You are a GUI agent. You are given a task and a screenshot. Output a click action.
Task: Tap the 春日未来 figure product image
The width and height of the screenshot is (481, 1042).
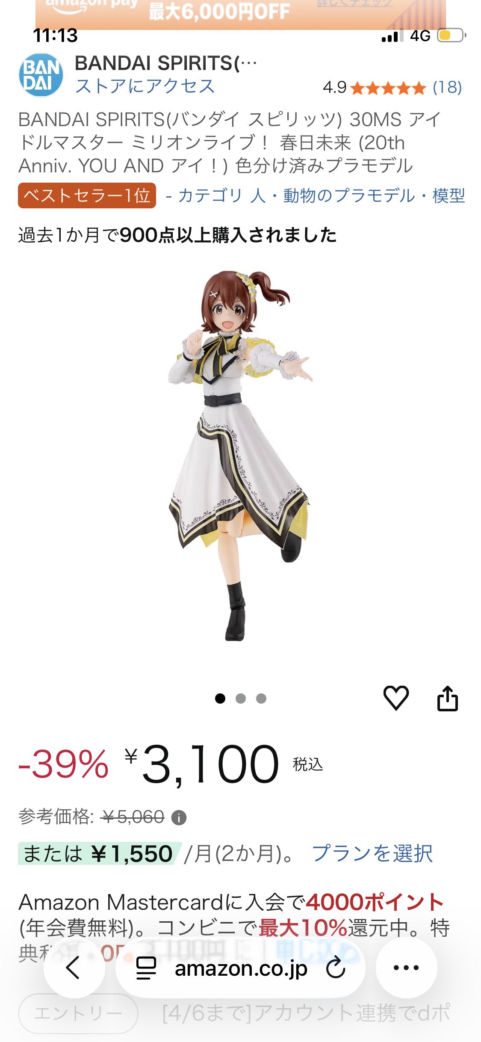tap(239, 456)
